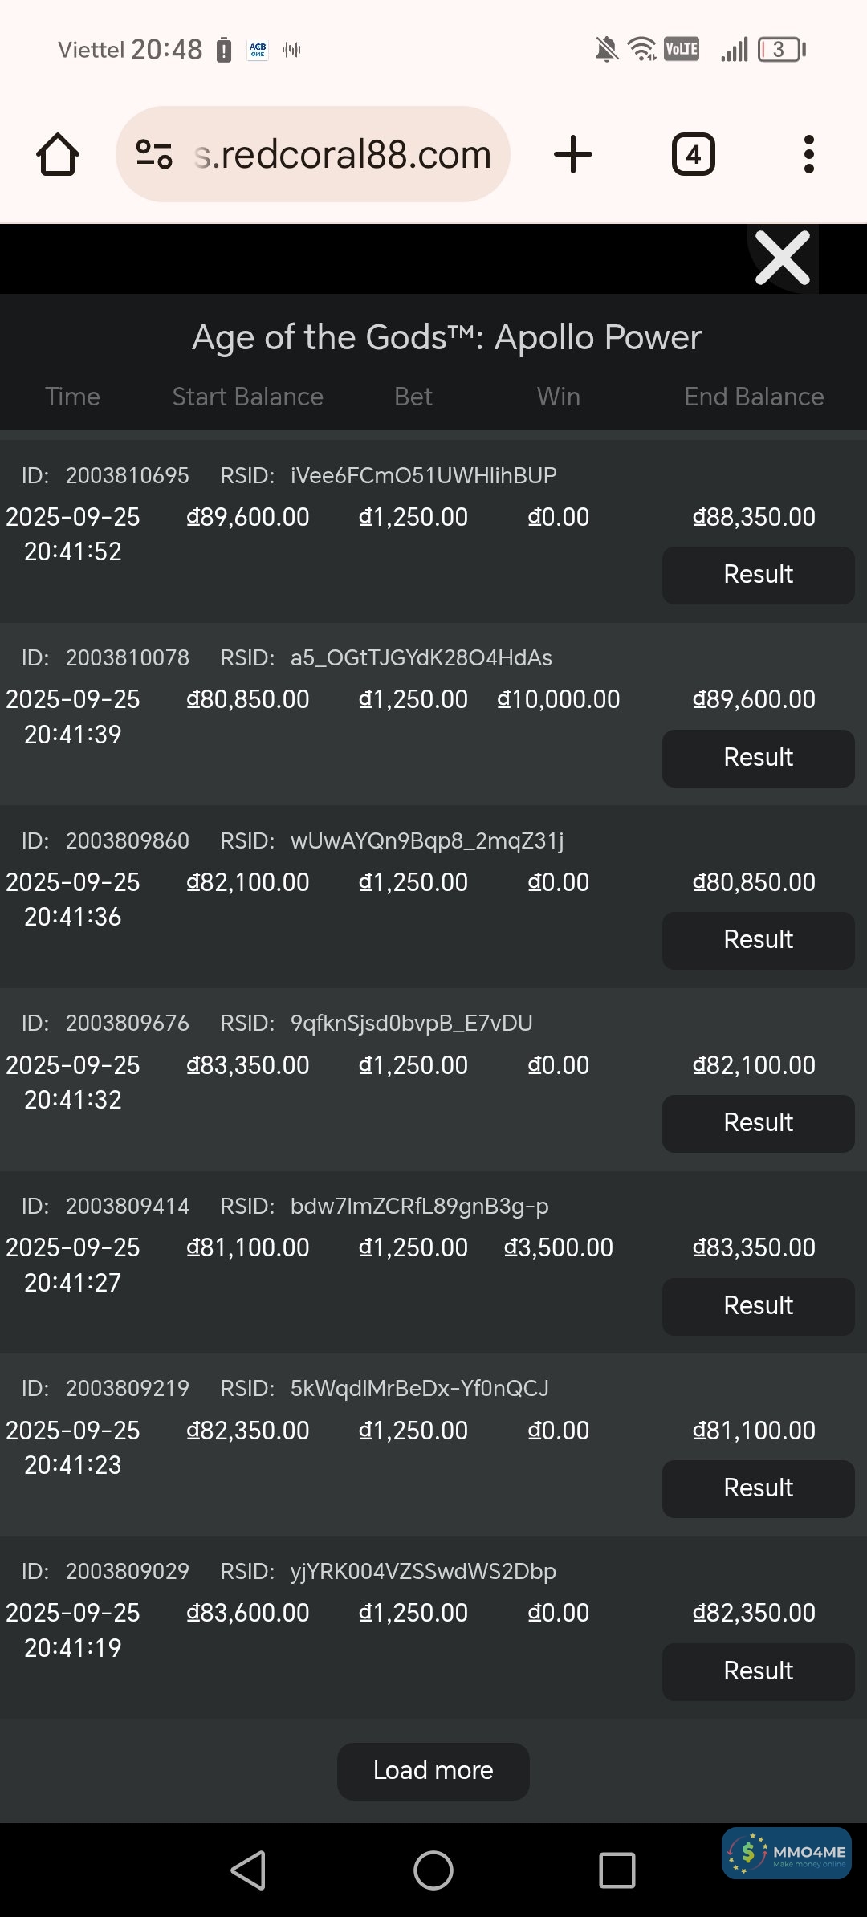Tap the browser home icon
This screenshot has width=867, height=1917.
tap(58, 154)
